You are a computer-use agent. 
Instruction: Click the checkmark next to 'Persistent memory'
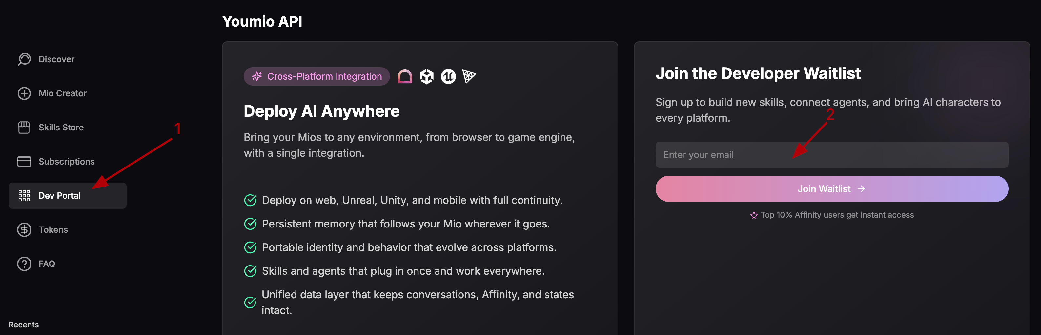(x=250, y=224)
